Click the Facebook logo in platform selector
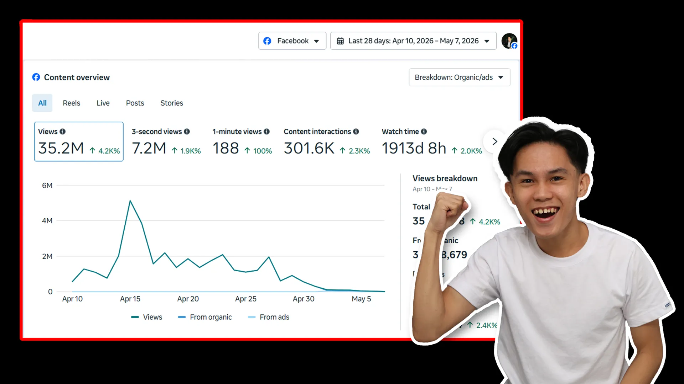 click(267, 41)
